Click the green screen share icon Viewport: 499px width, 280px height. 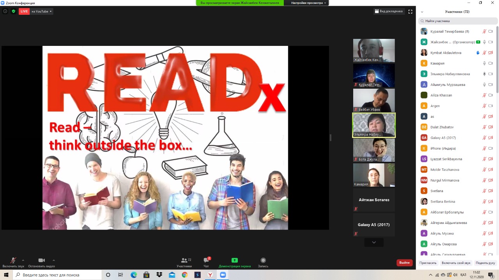[x=234, y=260]
